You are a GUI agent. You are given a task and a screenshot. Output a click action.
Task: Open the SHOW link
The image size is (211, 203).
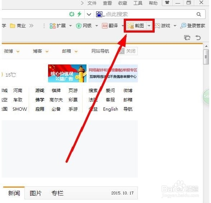pos(20,109)
